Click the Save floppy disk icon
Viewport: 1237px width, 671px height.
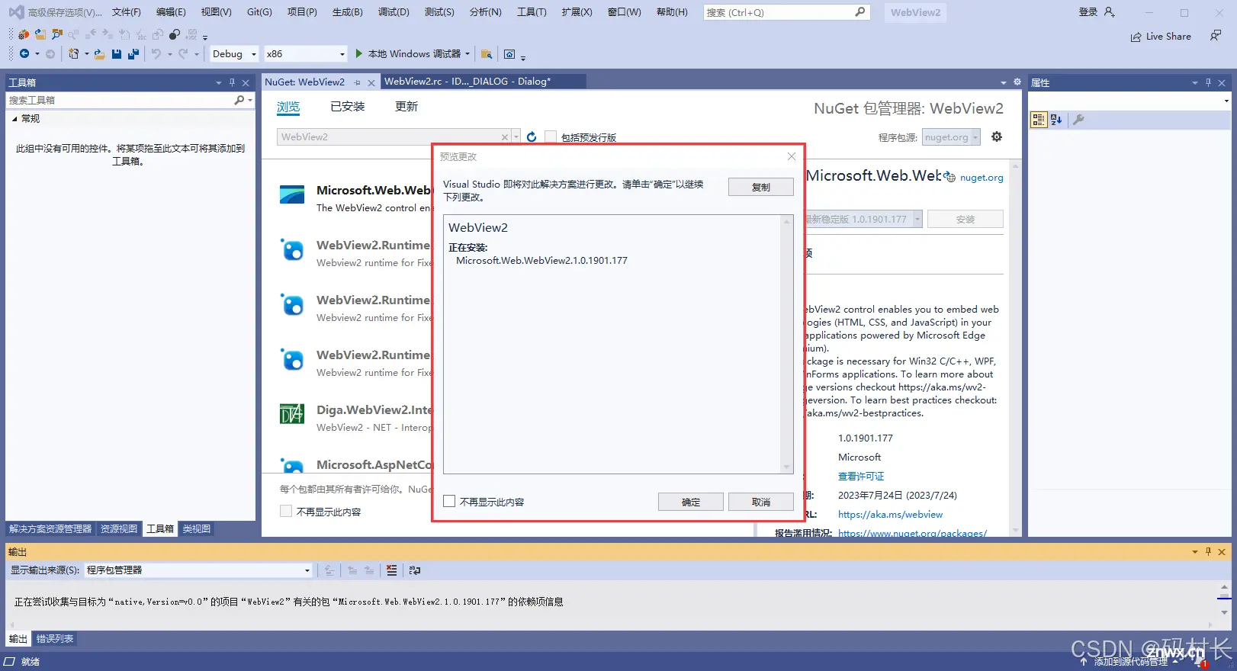pos(117,54)
